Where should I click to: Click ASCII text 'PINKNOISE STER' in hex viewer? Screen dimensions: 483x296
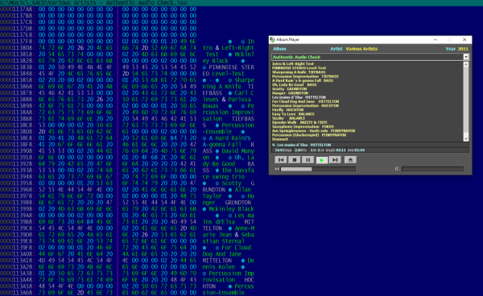231,67
